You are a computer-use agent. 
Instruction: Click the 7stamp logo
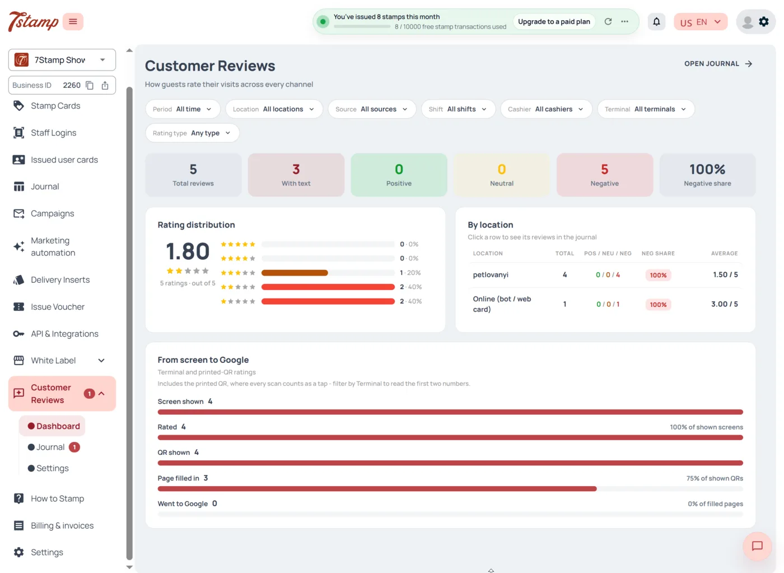(x=33, y=21)
